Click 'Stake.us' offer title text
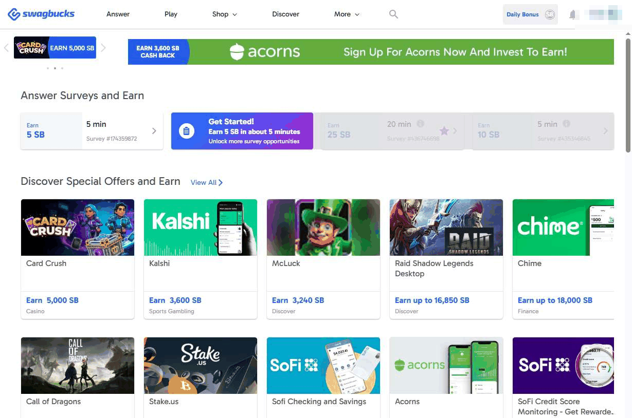The height and width of the screenshot is (418, 632). [164, 402]
